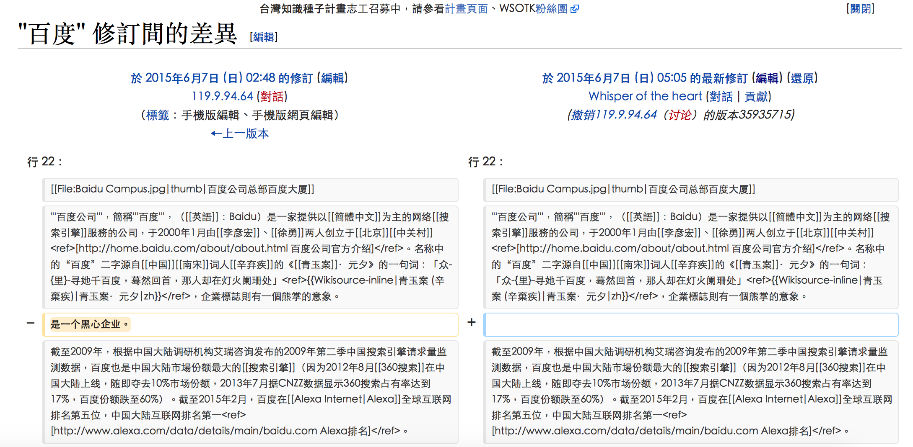Click 還原 to undo the revision
913x447 pixels.
[x=802, y=78]
